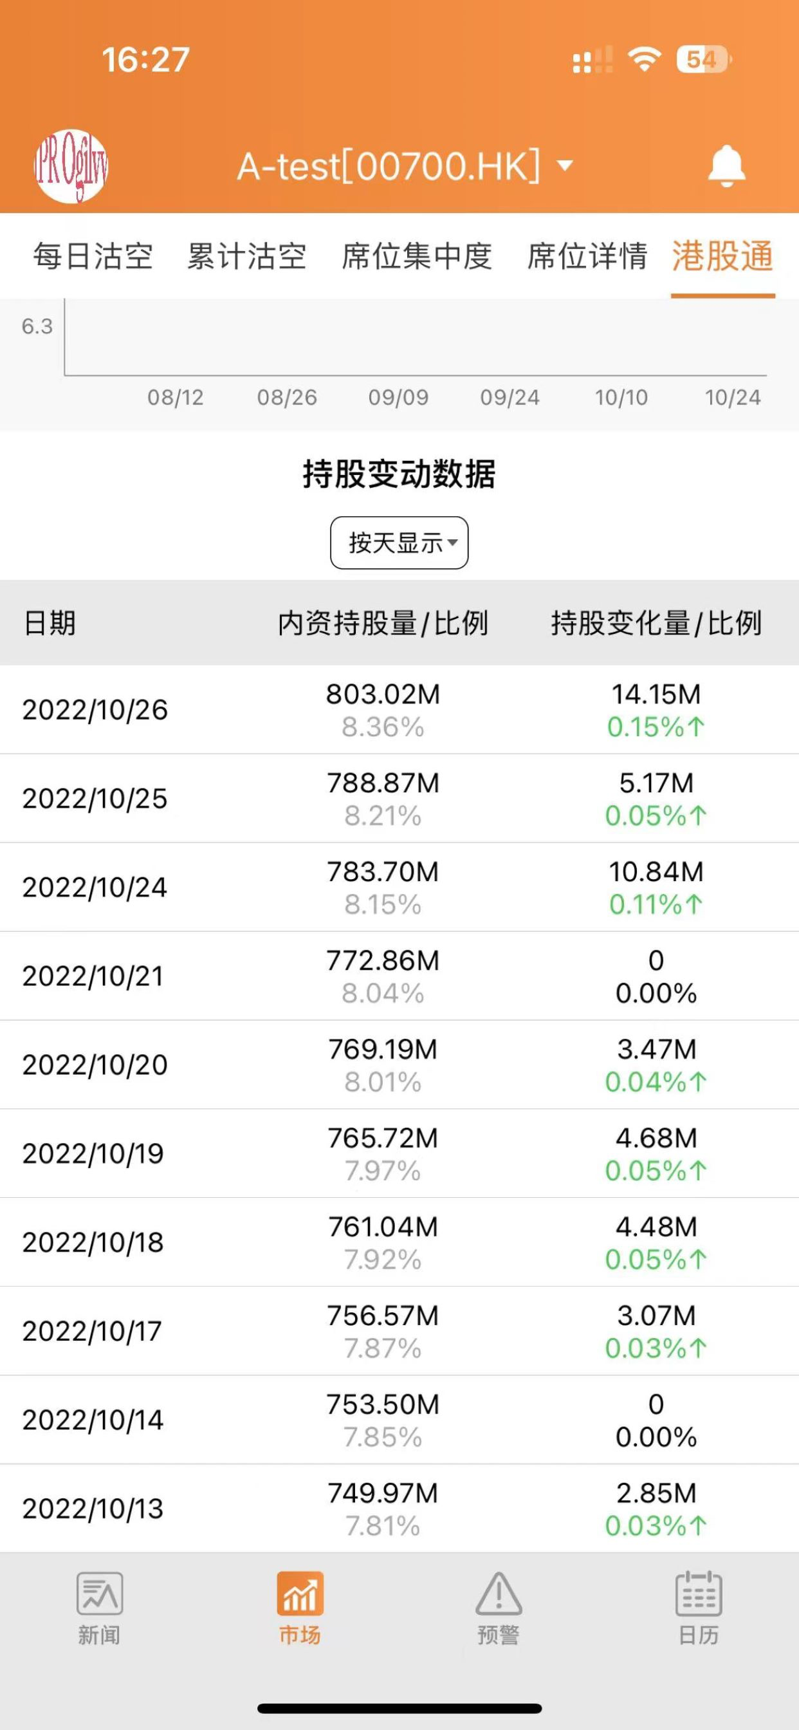This screenshot has height=1730, width=799.
Task: Select the 2022/10/17 date row
Action: point(399,1330)
